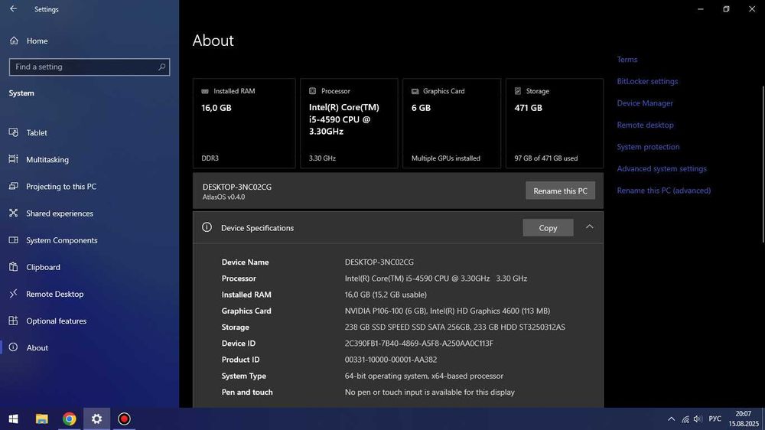Select Projecting to this PC
Viewport: 765px width, 430px height.
click(x=60, y=187)
